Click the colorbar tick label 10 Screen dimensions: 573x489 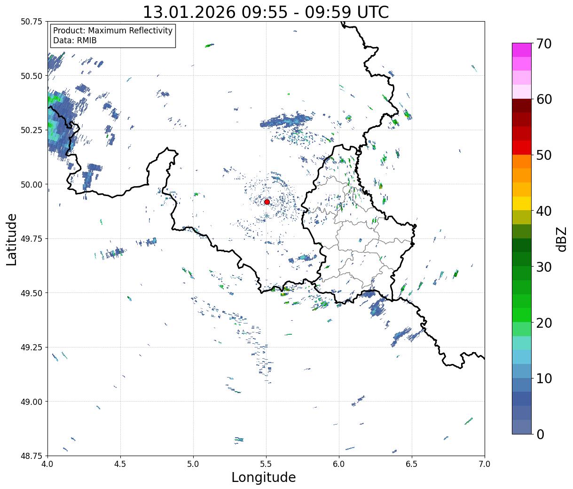tap(543, 378)
